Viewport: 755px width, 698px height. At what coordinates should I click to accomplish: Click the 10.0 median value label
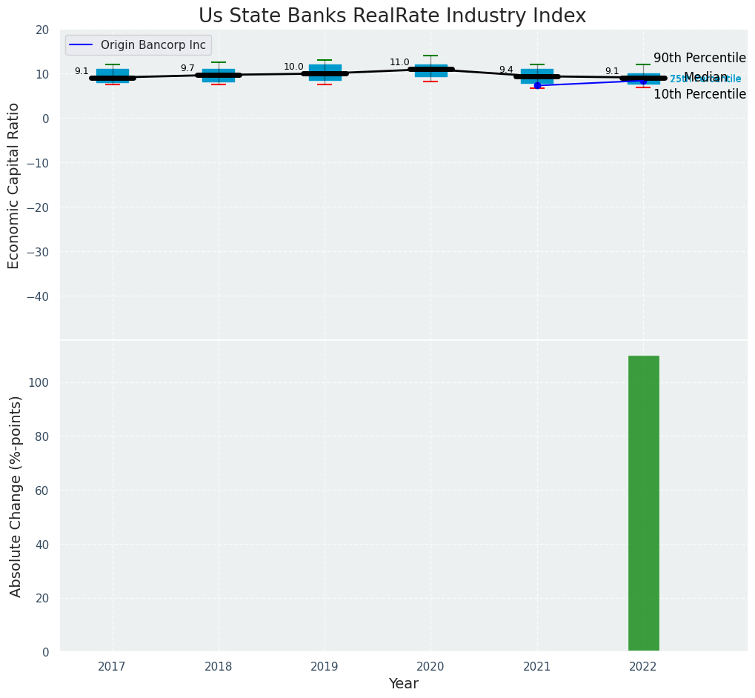[x=293, y=67]
